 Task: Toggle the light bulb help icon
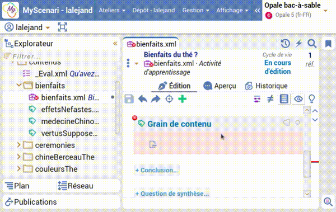click(311, 99)
